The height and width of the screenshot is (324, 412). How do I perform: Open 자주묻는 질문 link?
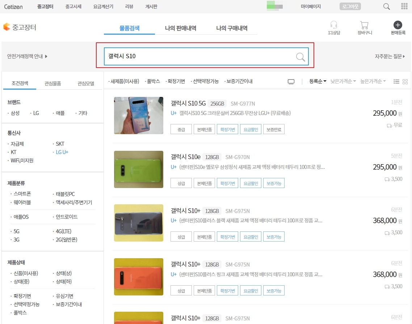[390, 56]
